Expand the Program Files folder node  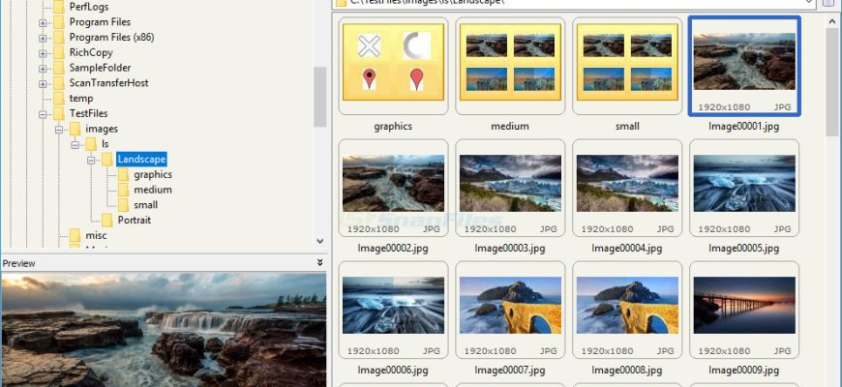(43, 22)
